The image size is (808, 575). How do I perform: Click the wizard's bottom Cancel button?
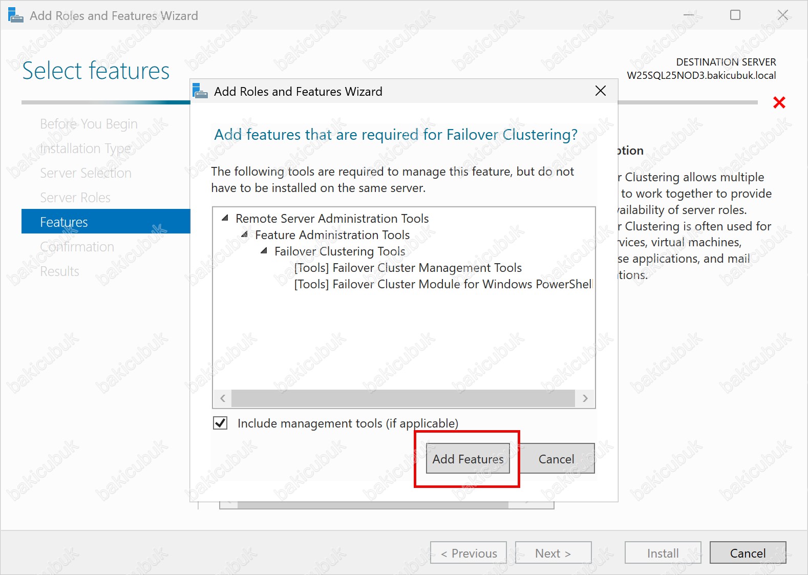(x=747, y=553)
